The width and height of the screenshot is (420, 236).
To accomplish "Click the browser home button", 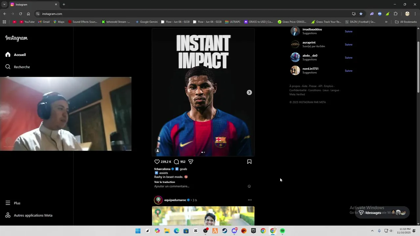I will coord(29,14).
